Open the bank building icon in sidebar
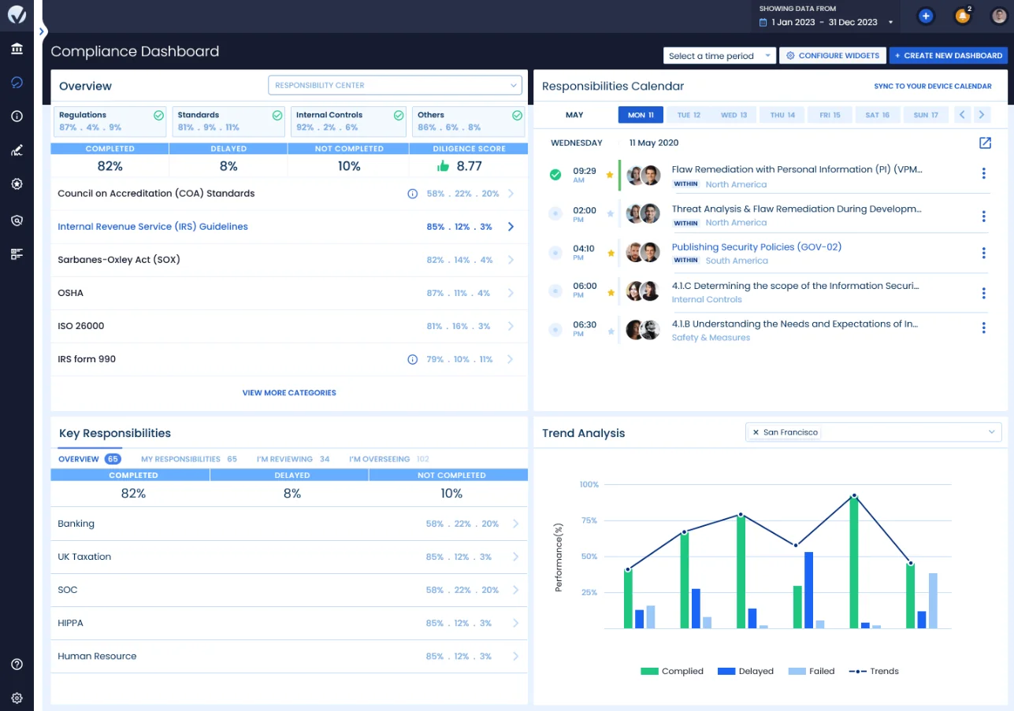Viewport: 1014px width, 711px height. click(17, 49)
